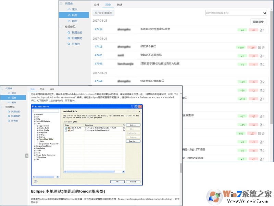Click the sidebar collapse arrow icon
Image resolution: width=274 pixels, height=206 pixels.
[27, 156]
